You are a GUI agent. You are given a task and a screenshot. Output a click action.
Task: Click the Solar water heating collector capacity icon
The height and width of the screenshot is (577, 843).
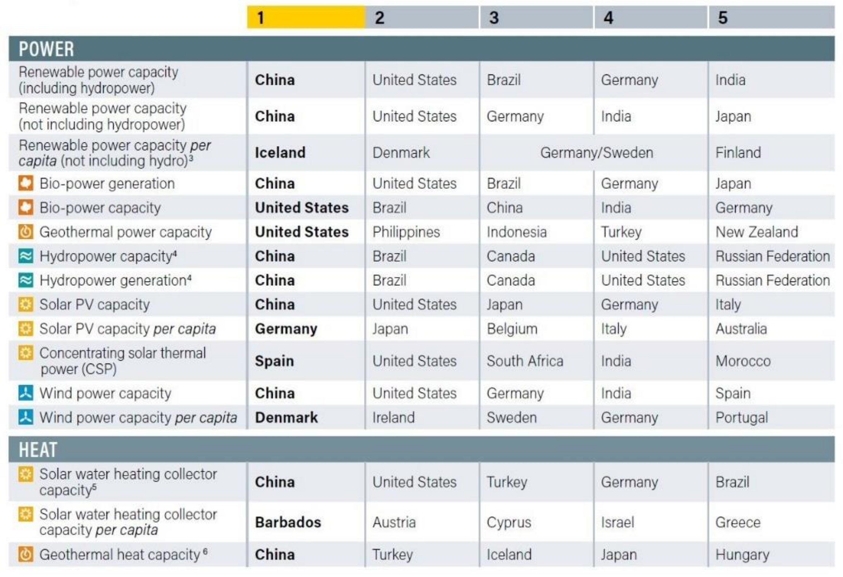point(26,474)
